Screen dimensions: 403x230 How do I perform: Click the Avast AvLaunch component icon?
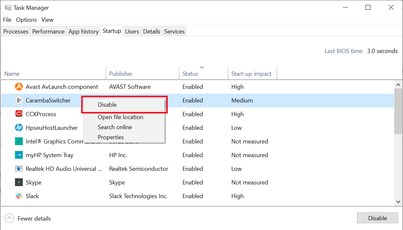[19, 87]
